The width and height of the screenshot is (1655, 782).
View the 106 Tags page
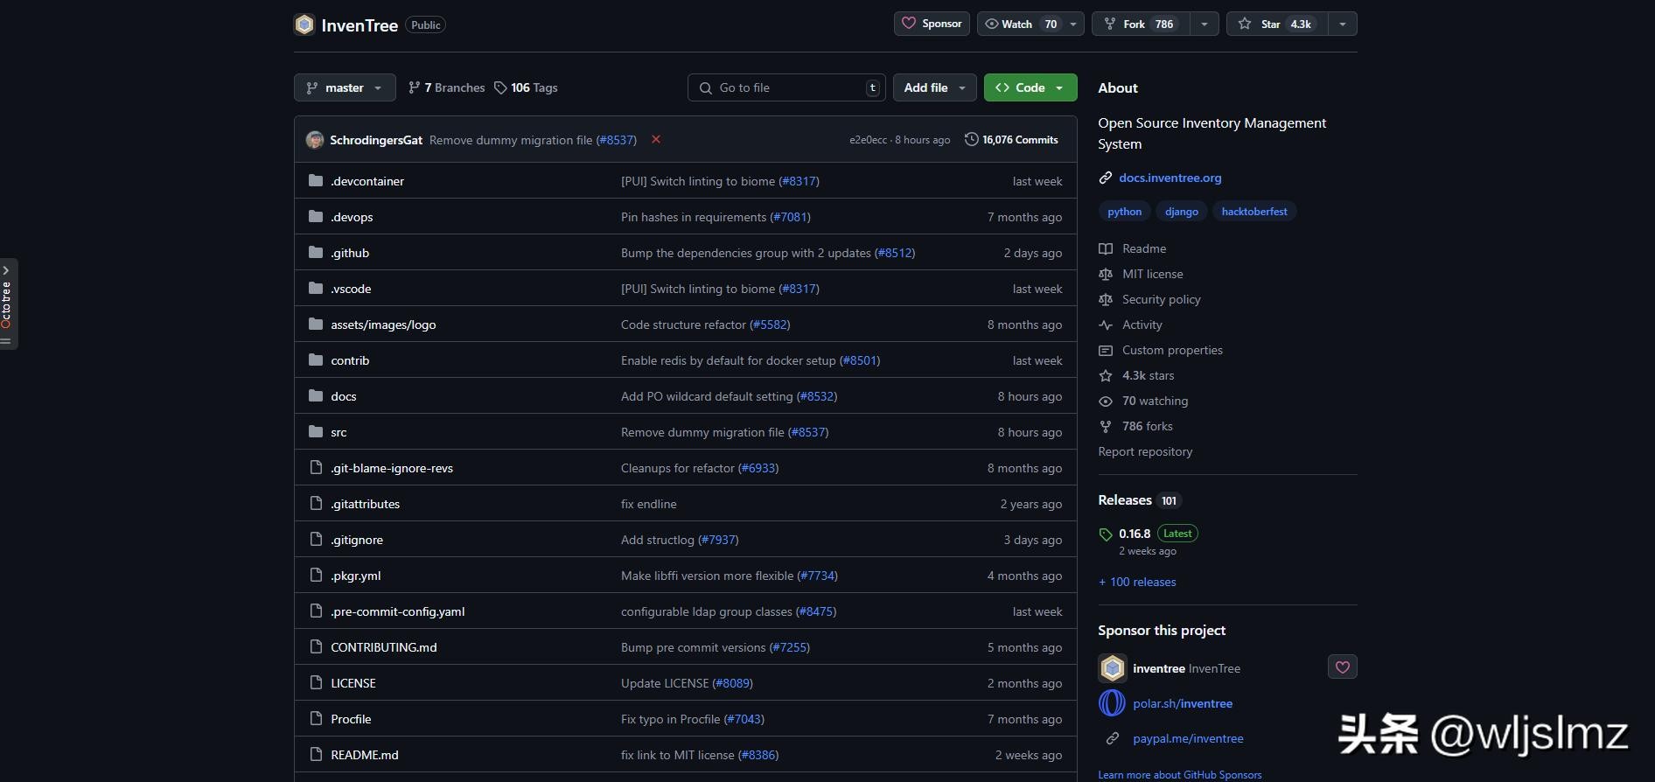(527, 87)
